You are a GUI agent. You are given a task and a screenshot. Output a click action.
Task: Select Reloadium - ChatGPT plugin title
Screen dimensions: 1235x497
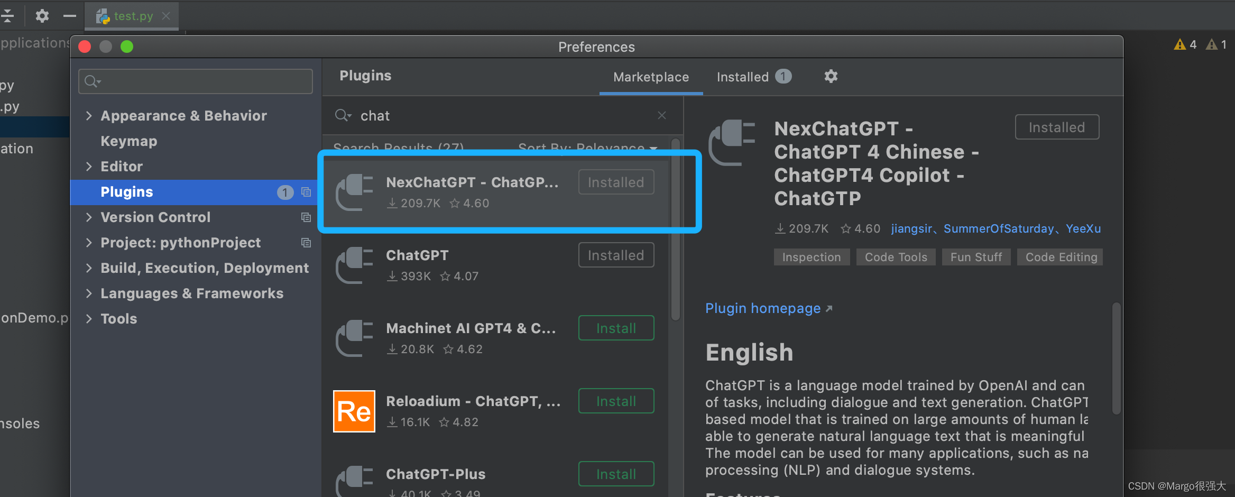click(x=473, y=401)
